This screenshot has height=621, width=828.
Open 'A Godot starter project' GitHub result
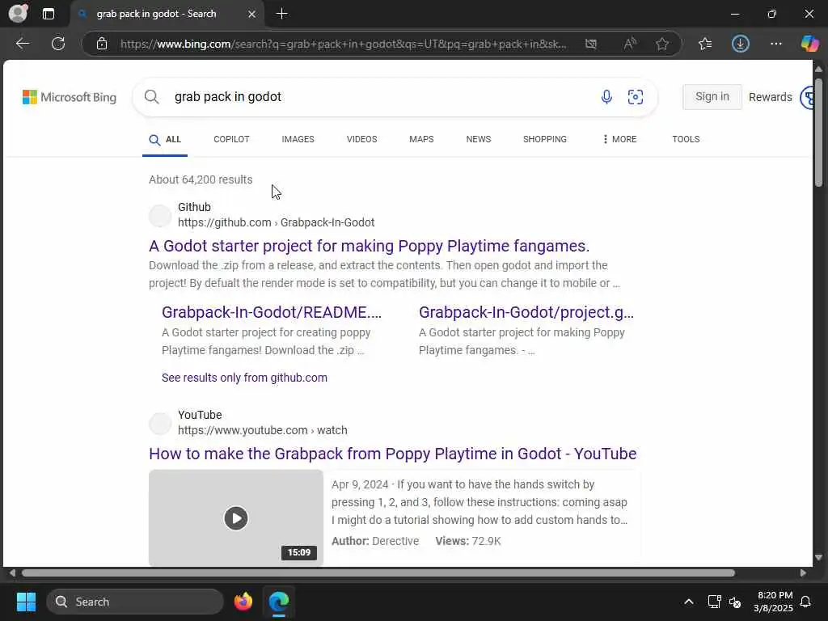point(369,246)
